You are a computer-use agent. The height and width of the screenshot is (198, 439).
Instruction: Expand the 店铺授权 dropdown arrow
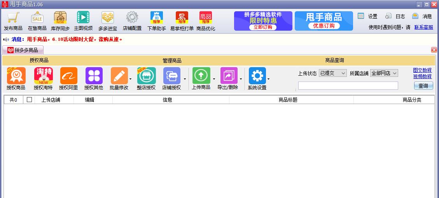[x=185, y=79]
